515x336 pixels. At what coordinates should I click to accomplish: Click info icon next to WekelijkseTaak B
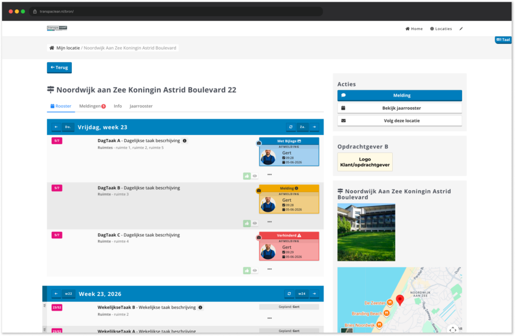pyautogui.click(x=200, y=307)
